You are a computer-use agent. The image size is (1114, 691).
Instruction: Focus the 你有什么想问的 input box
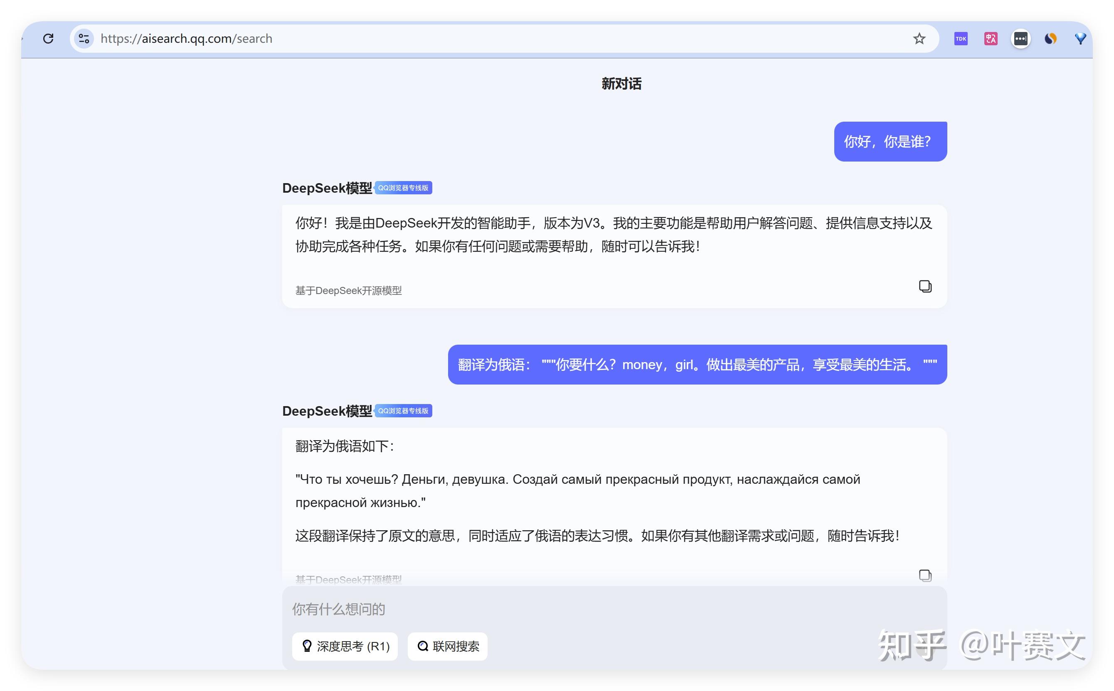pyautogui.click(x=614, y=609)
